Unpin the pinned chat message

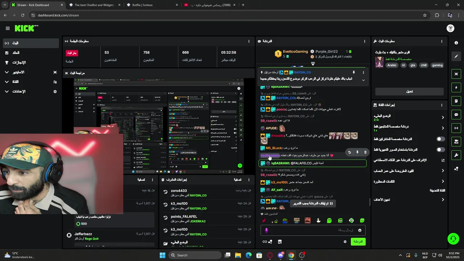point(353,72)
